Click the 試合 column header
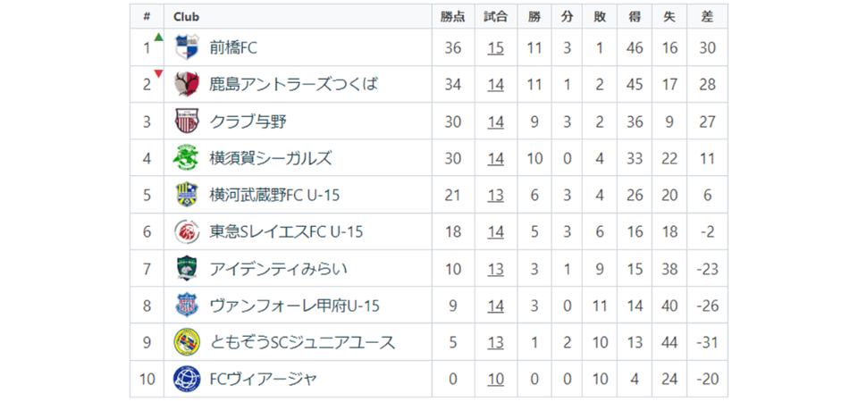 (x=496, y=16)
